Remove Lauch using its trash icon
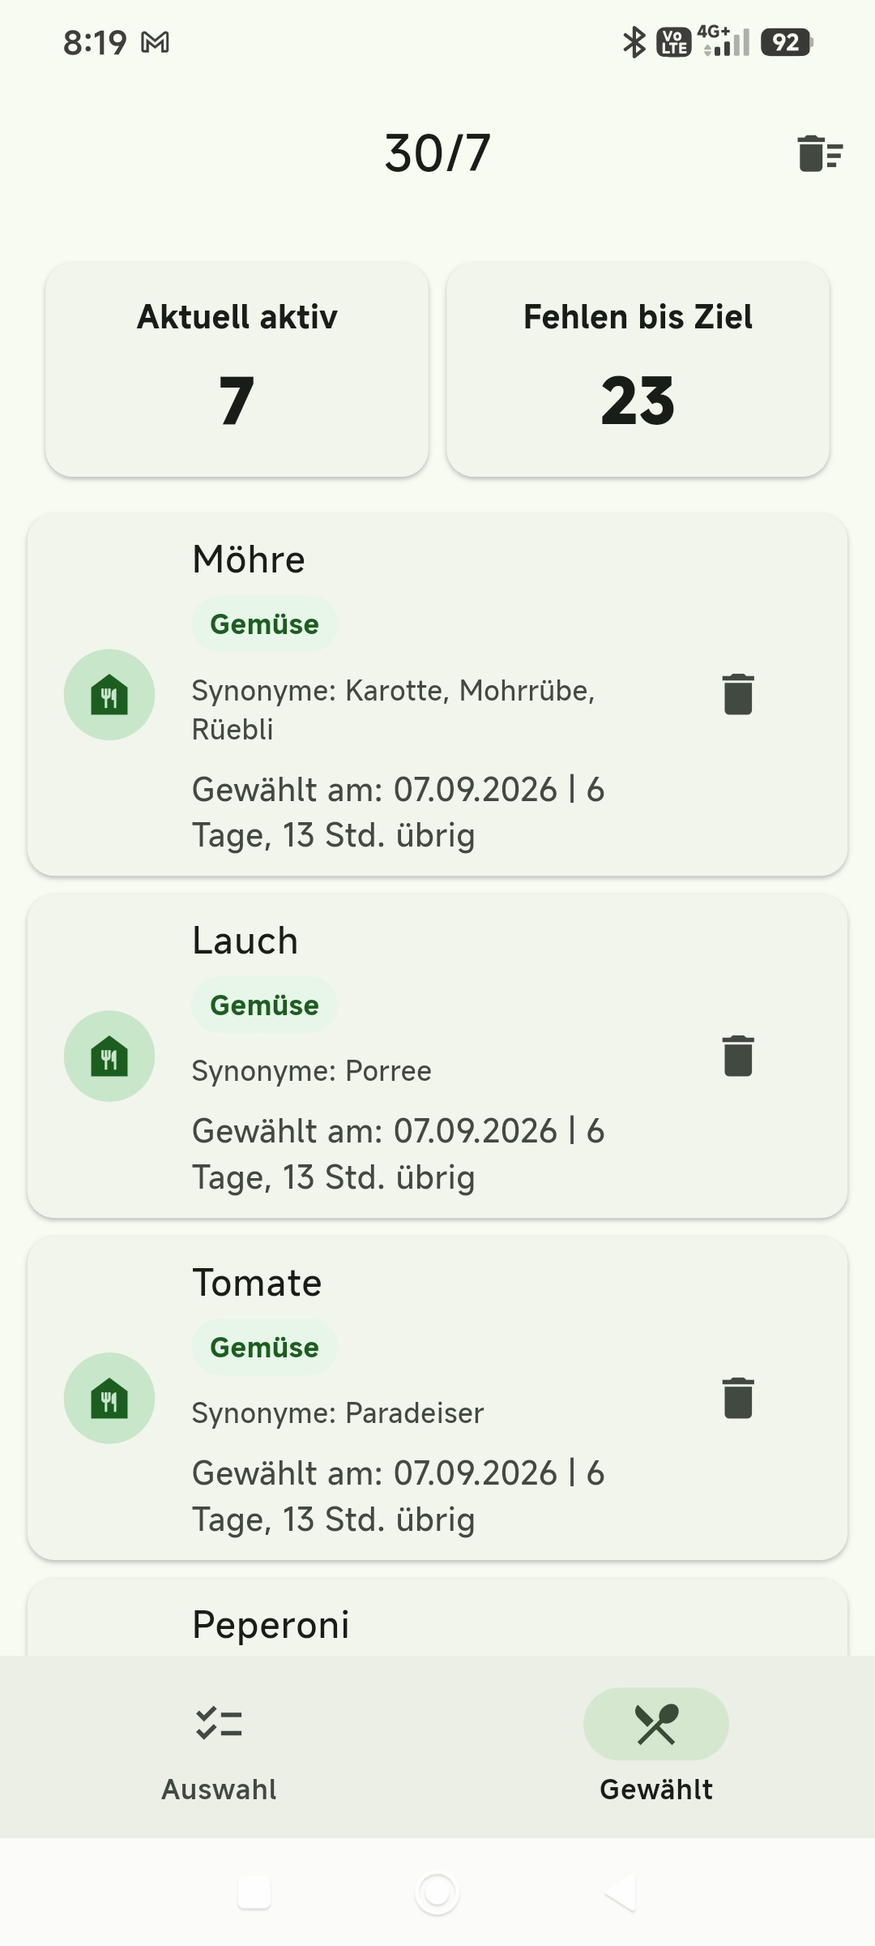This screenshot has width=875, height=1946. (738, 1056)
